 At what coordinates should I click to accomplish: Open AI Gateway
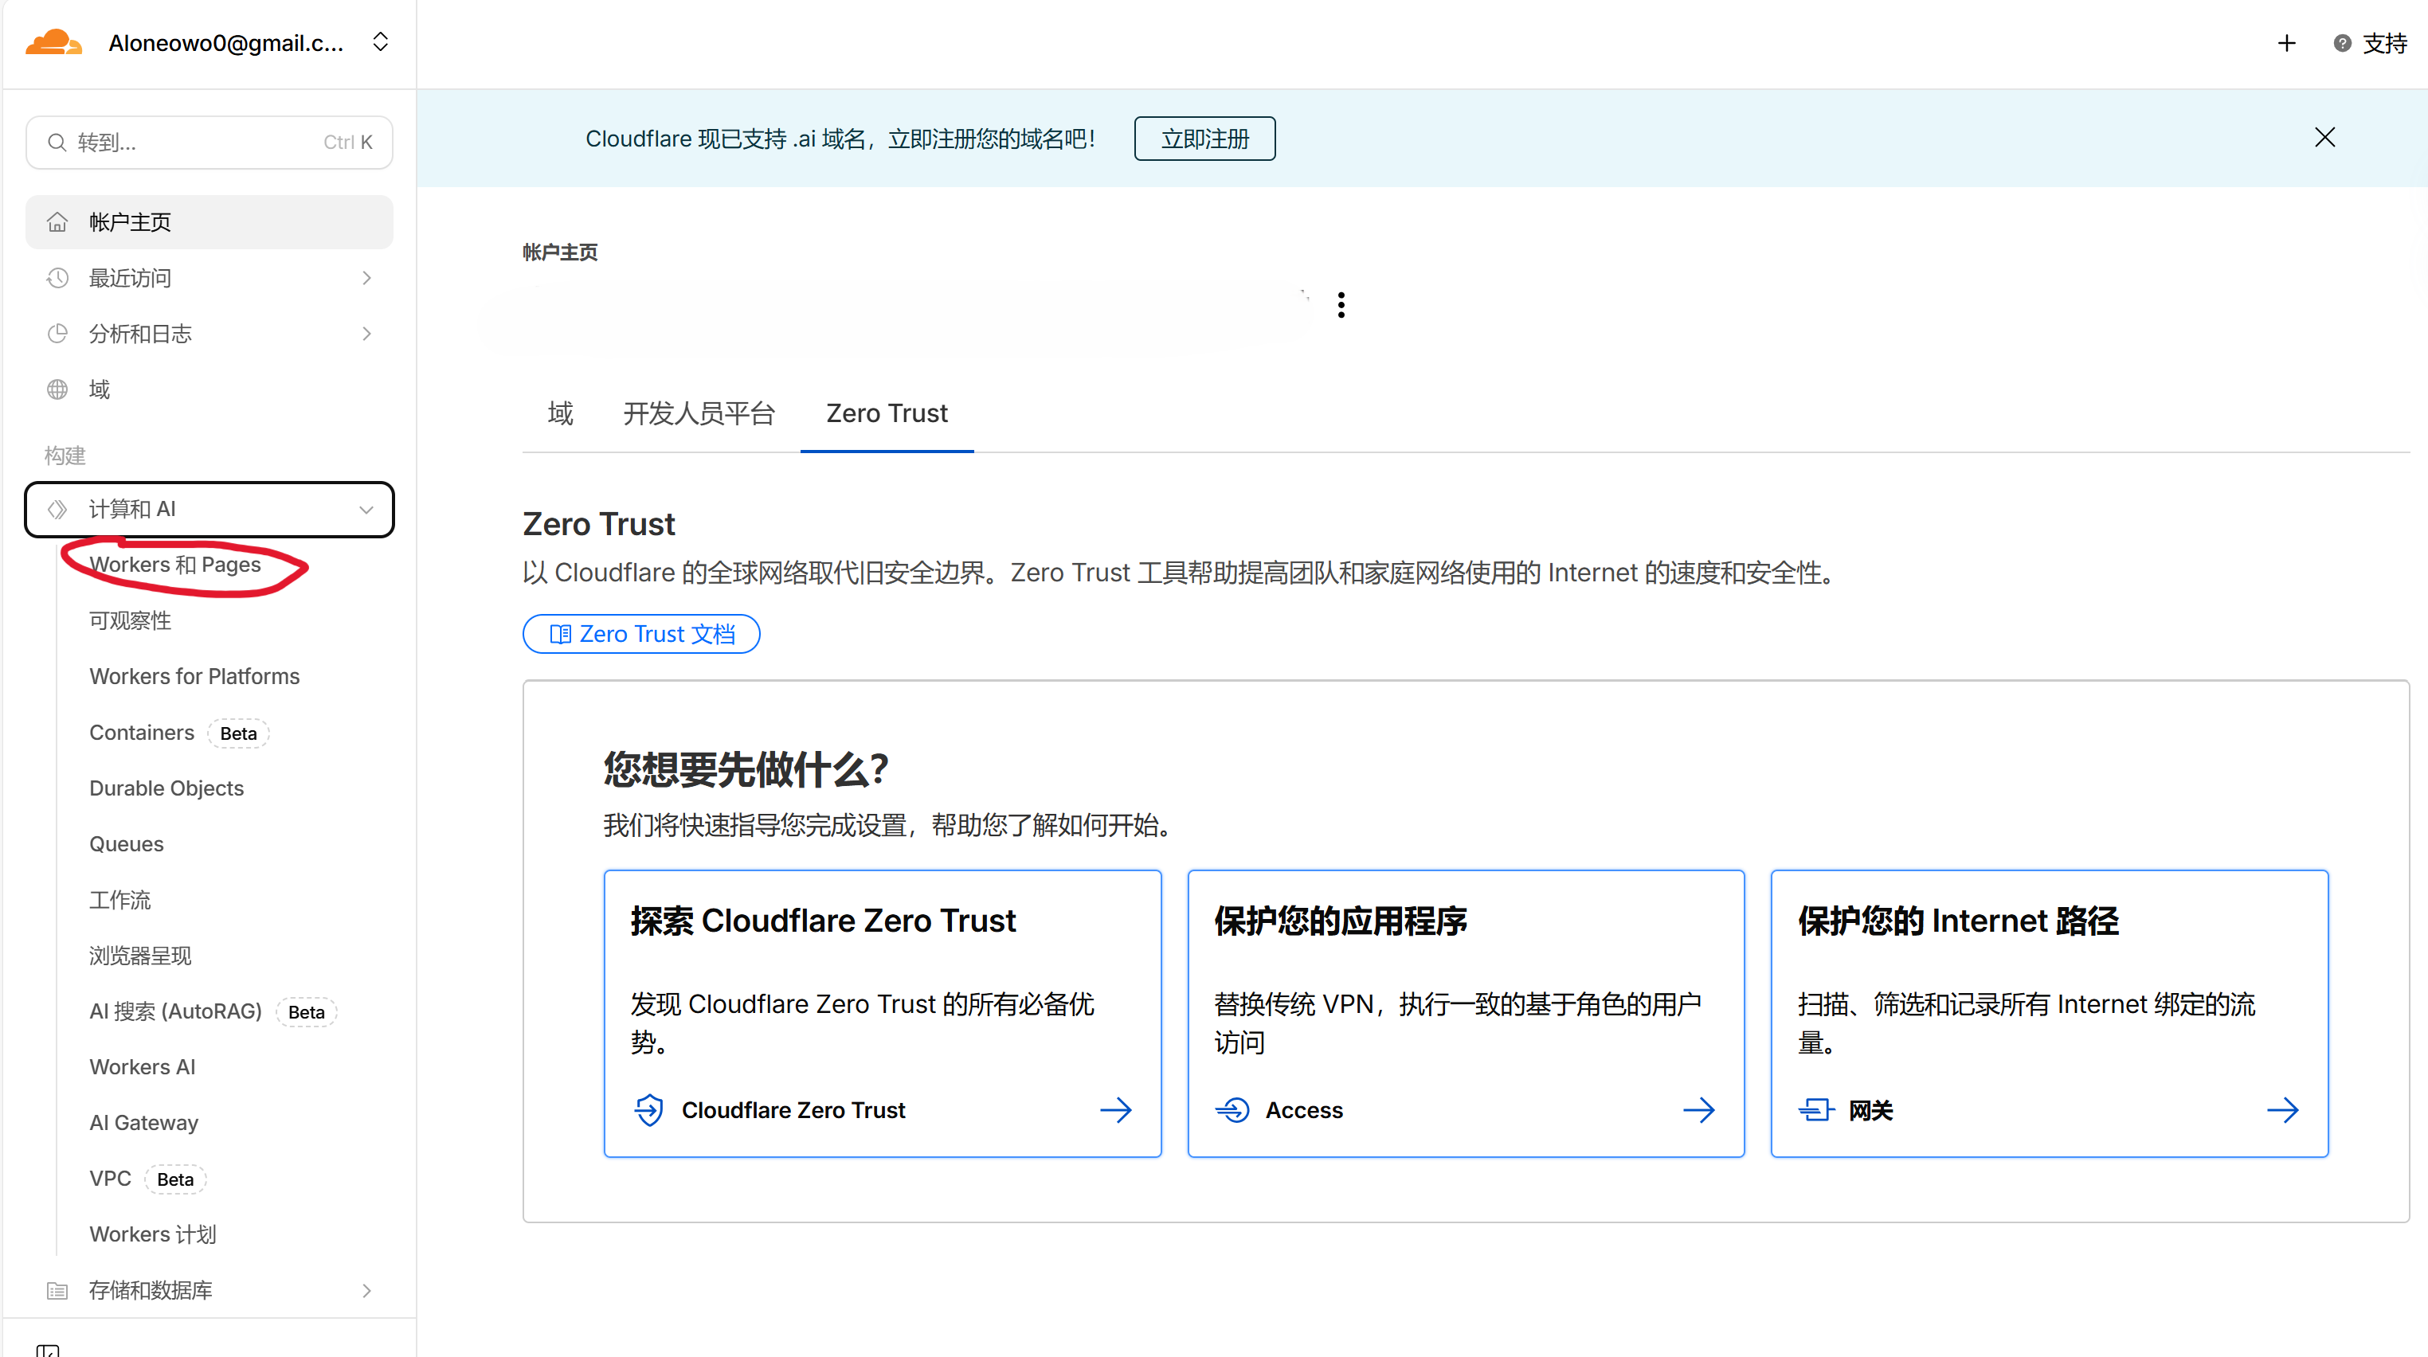coord(144,1122)
